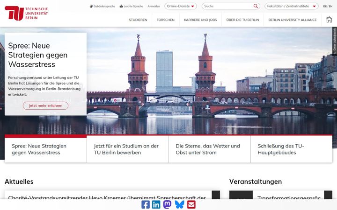Share page via email envelope icon
Image resolution: width=337 pixels, height=210 pixels.
[191, 205]
